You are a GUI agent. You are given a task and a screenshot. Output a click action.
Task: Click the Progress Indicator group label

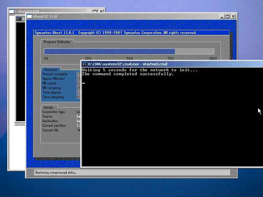(57, 42)
